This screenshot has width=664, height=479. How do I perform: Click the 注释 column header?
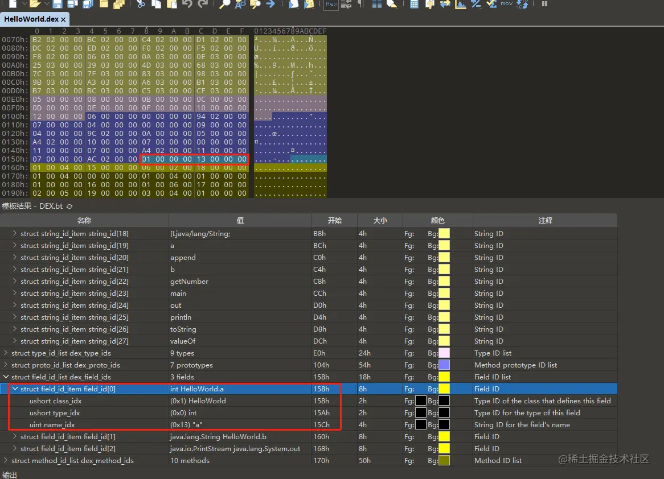pyautogui.click(x=545, y=221)
